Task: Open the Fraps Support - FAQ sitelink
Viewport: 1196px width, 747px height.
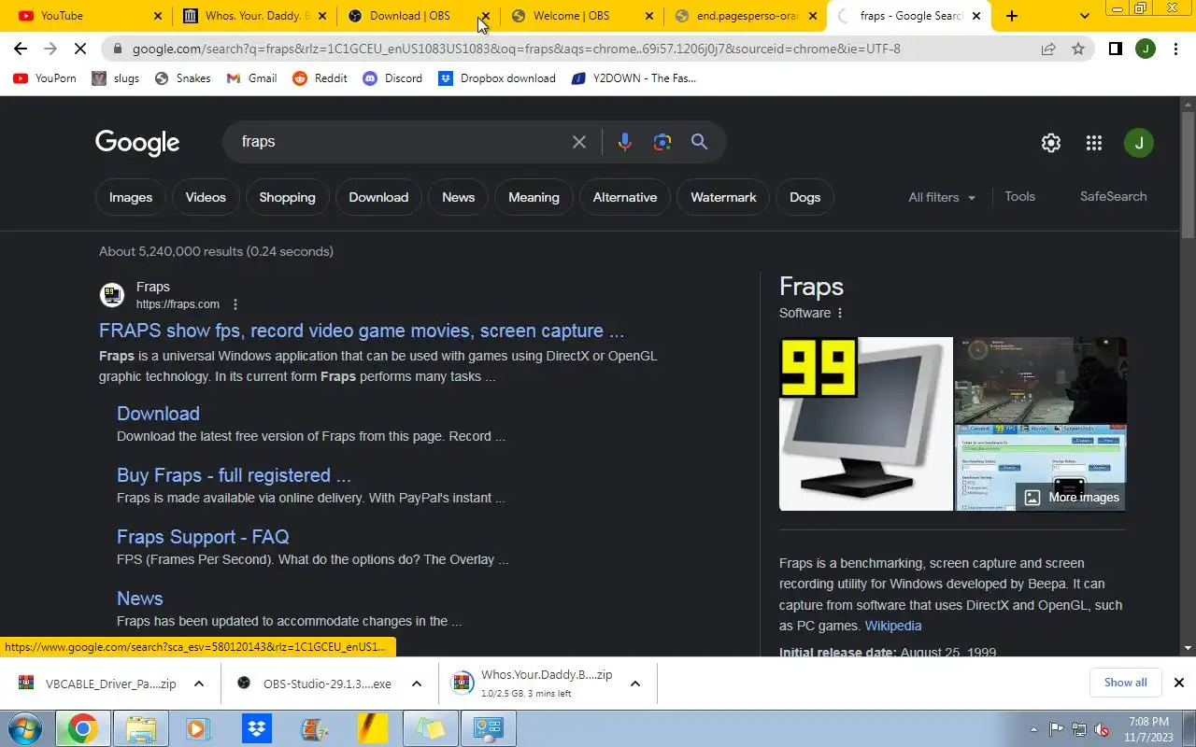Action: [203, 537]
